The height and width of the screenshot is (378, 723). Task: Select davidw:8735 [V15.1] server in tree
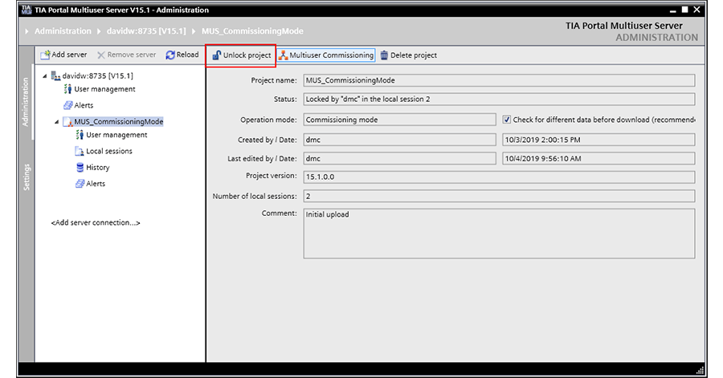coord(98,75)
